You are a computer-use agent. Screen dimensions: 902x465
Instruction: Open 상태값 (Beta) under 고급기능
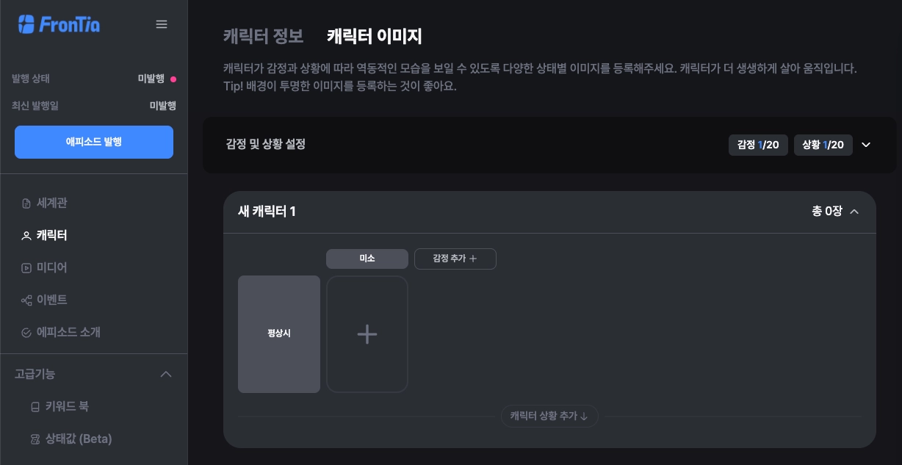[78, 439]
